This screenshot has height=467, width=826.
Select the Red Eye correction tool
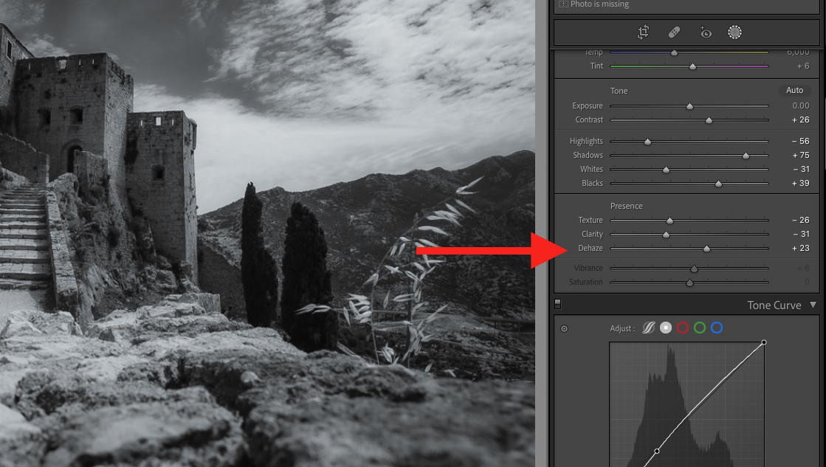(705, 32)
